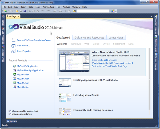Switch to Guidance and Resources tab
The image size is (160, 129).
(89, 38)
